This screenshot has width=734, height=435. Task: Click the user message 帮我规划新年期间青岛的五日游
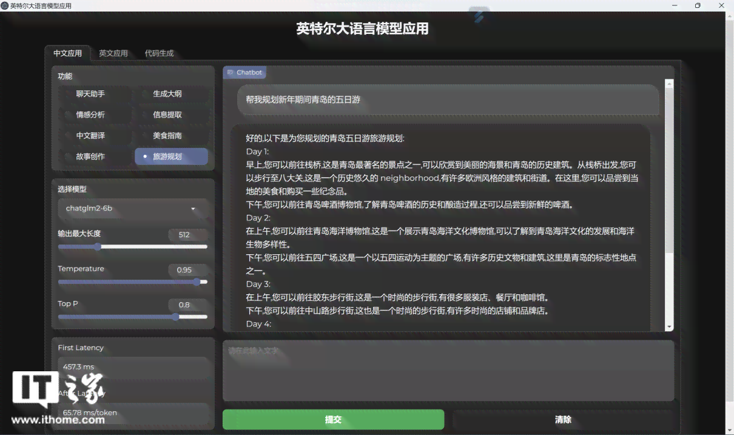point(303,99)
